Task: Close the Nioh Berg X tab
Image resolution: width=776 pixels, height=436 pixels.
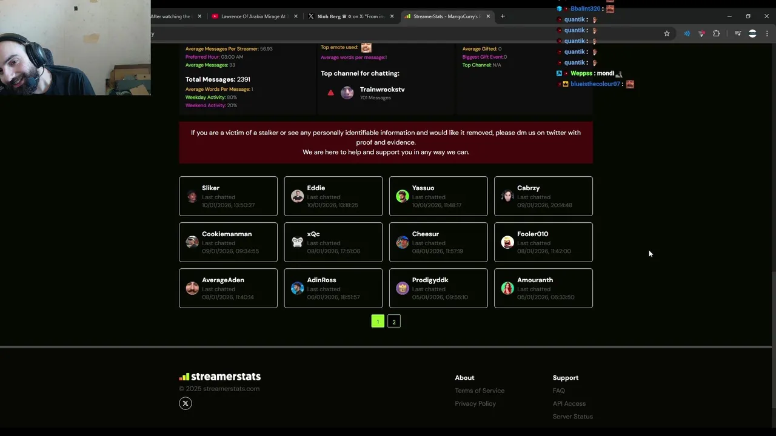Action: coord(392,16)
